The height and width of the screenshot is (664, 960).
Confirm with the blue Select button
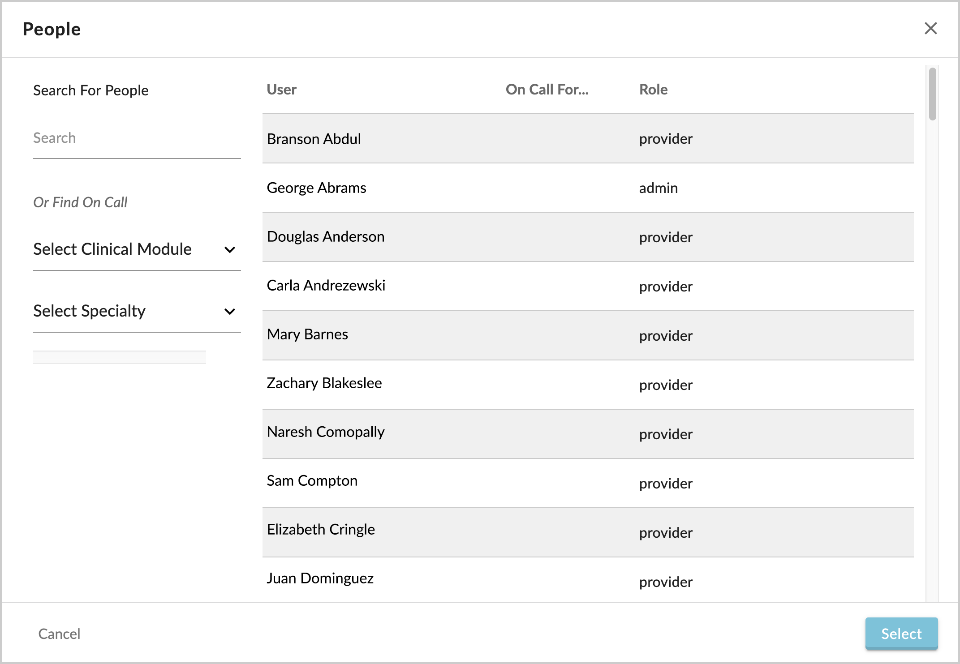pyautogui.click(x=901, y=634)
